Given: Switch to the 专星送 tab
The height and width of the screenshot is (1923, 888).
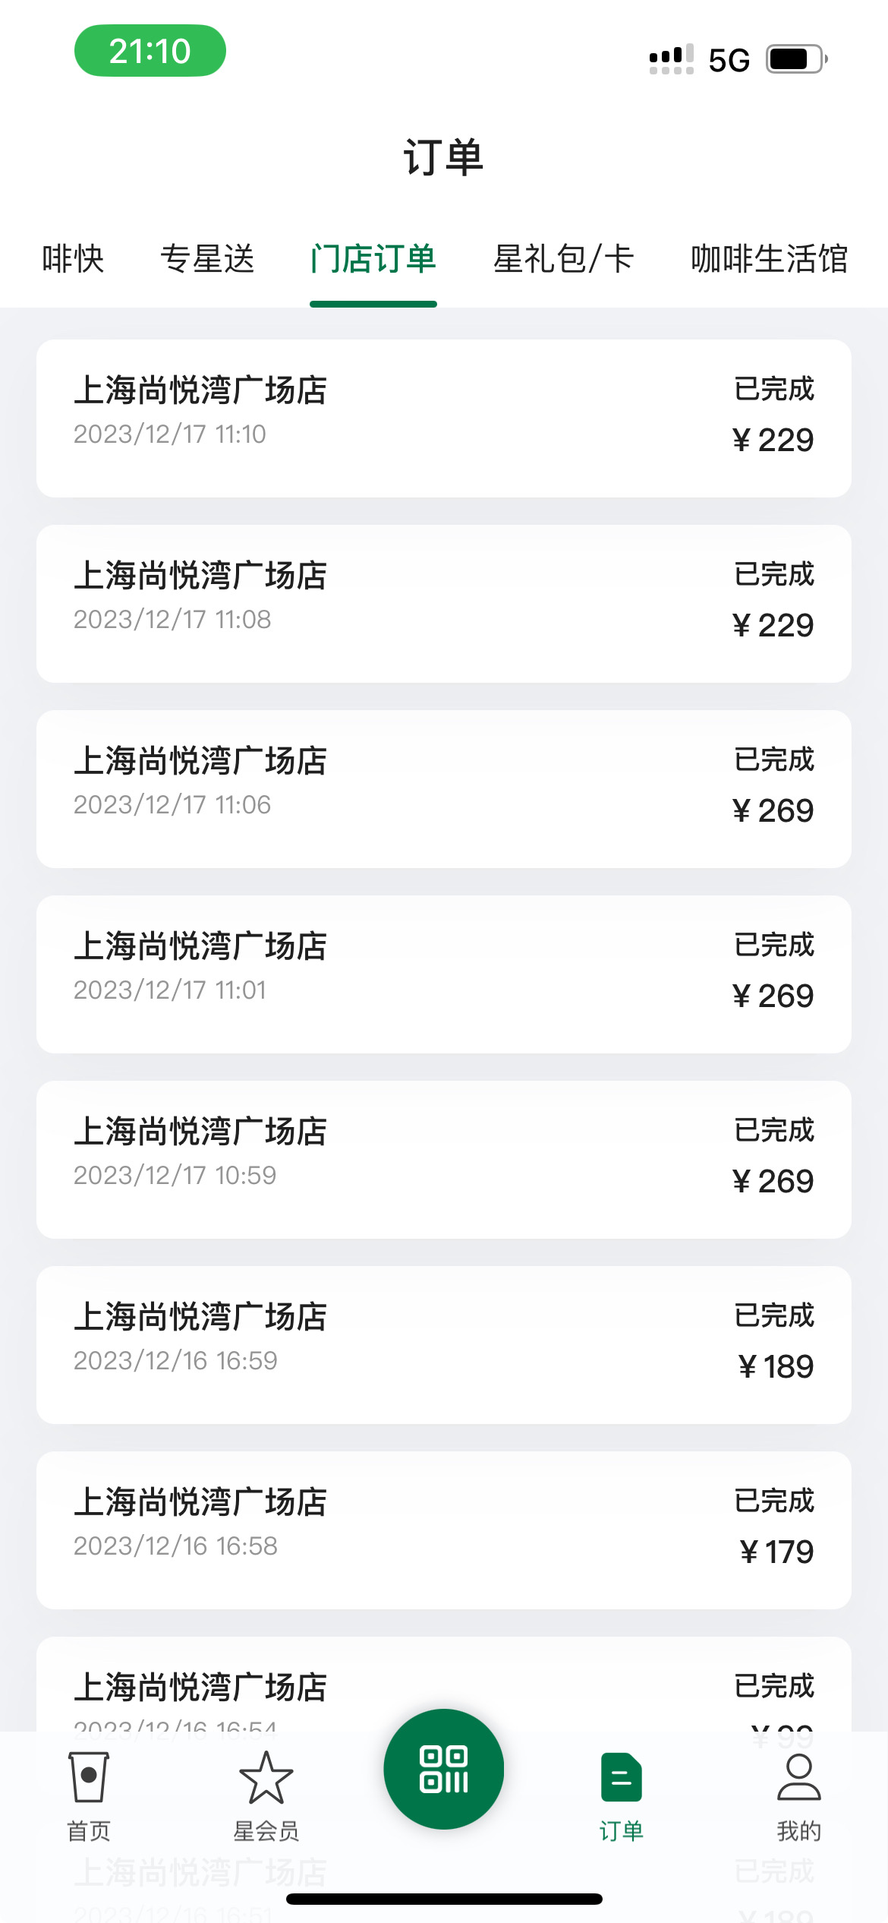Looking at the screenshot, I should pyautogui.click(x=207, y=259).
